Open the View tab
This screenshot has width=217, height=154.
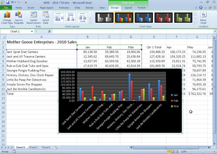pos(102,8)
